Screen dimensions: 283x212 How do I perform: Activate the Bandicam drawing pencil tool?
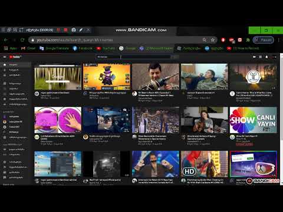click(81, 30)
